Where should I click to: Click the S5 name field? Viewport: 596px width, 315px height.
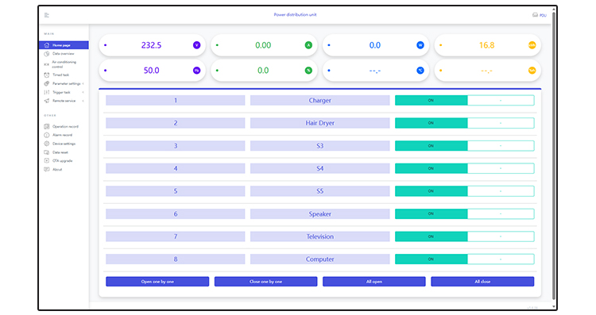pos(319,191)
